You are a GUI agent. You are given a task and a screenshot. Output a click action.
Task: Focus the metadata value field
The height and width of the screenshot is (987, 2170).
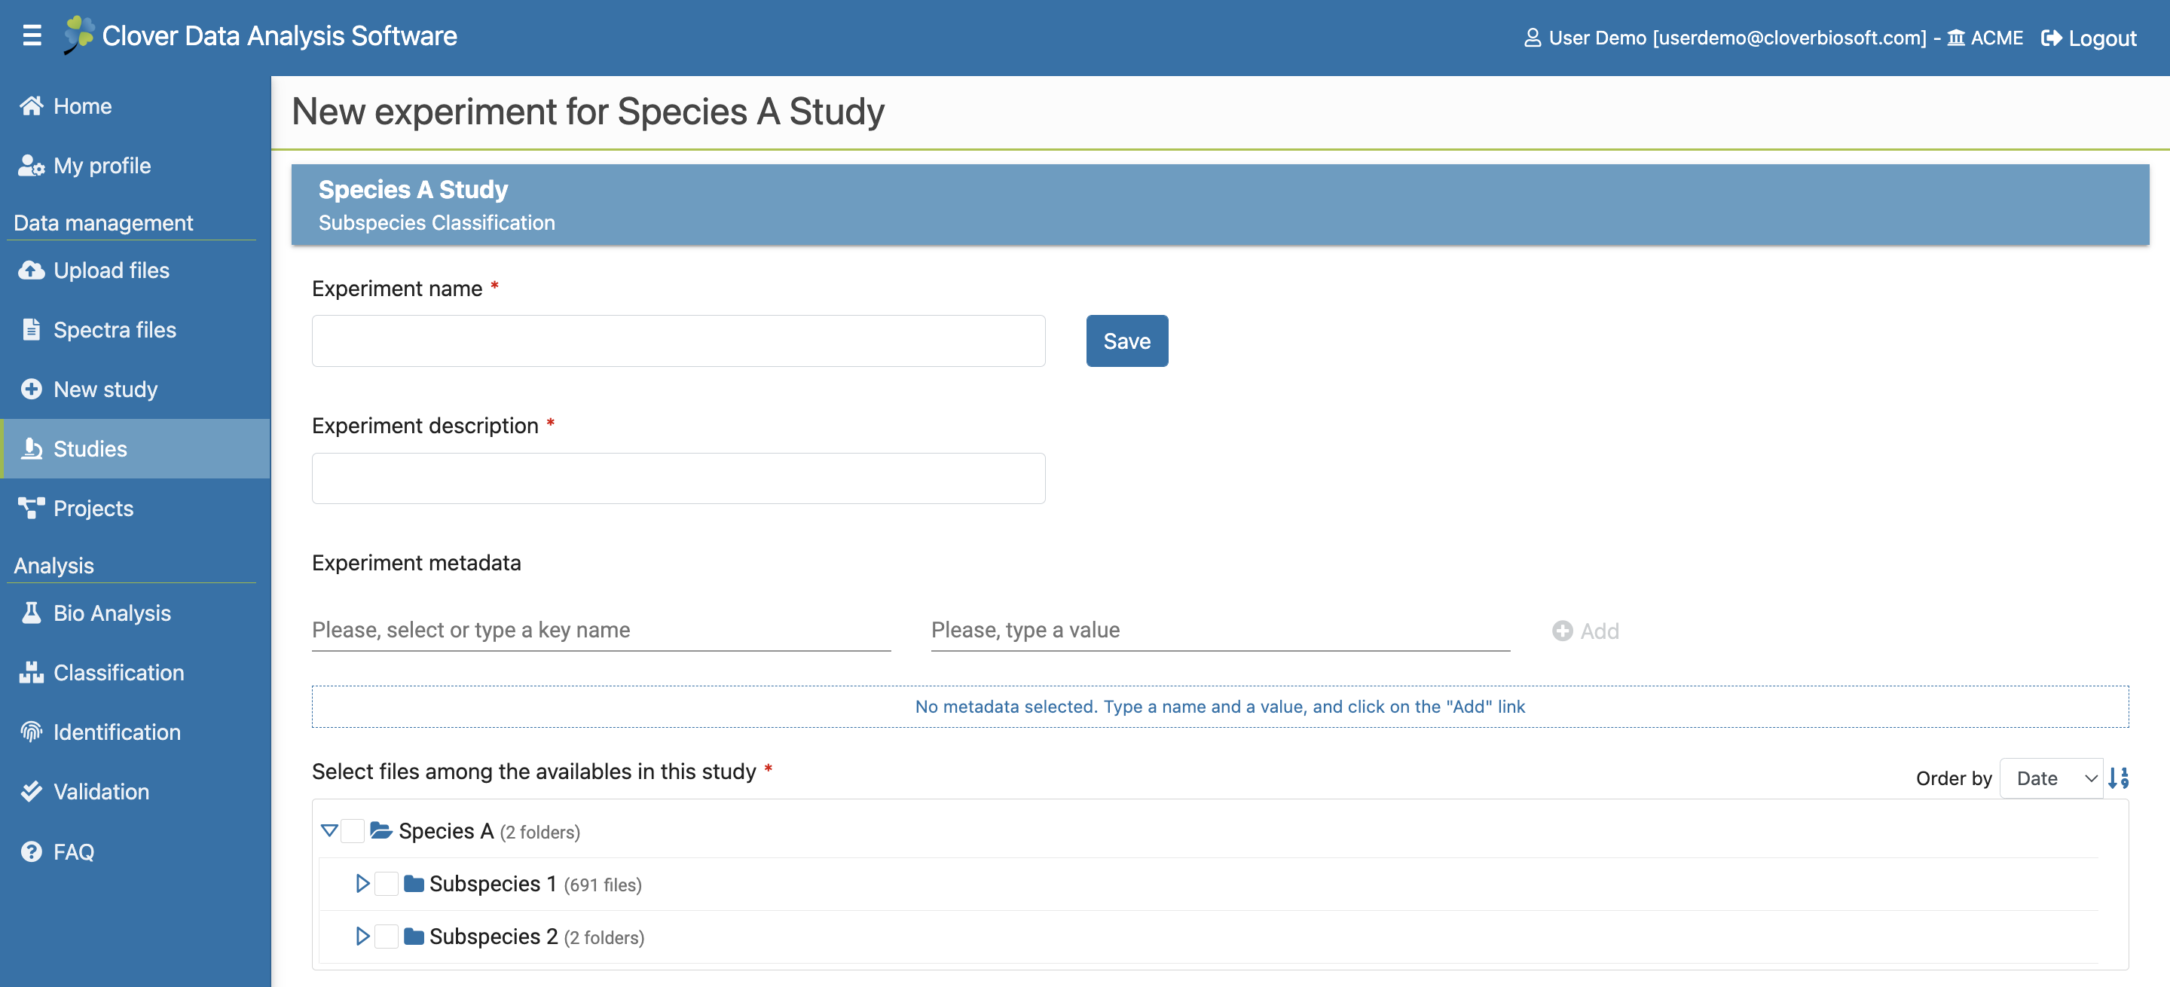[1221, 630]
